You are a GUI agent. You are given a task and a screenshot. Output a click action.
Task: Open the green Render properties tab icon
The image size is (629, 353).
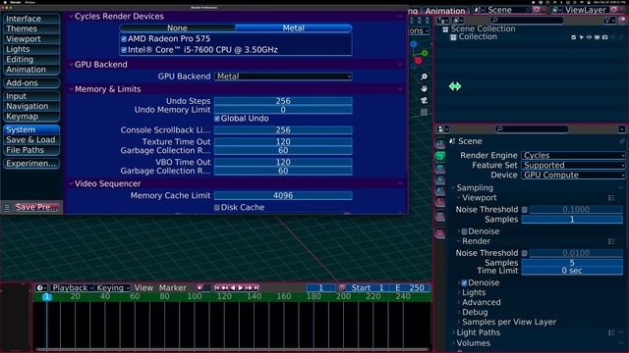pyautogui.click(x=440, y=156)
